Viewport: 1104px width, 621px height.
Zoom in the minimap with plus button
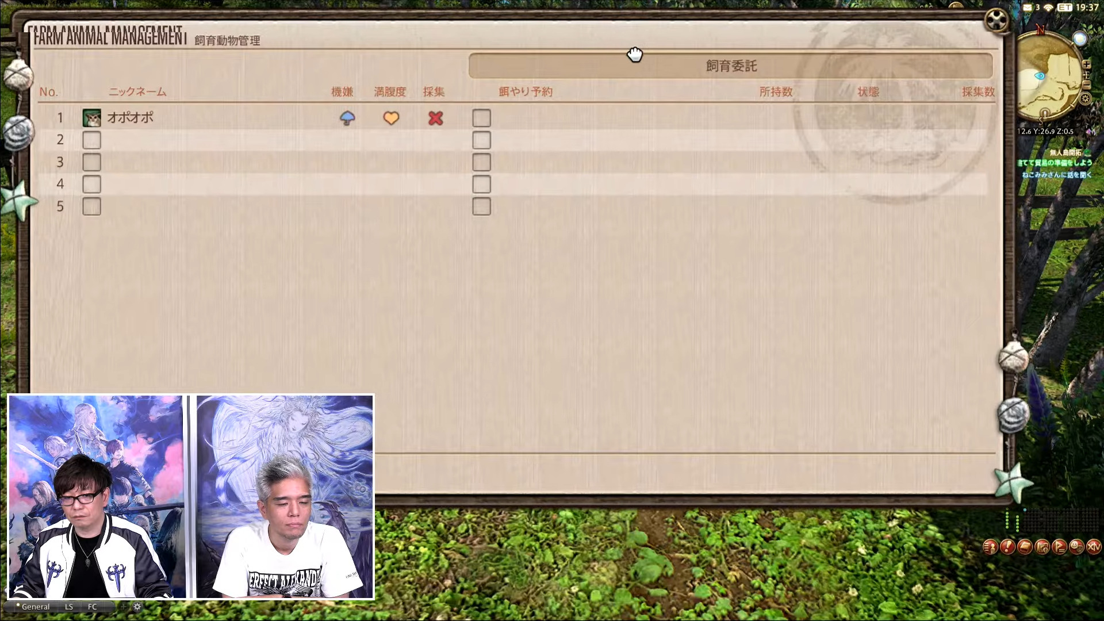coord(1086,64)
